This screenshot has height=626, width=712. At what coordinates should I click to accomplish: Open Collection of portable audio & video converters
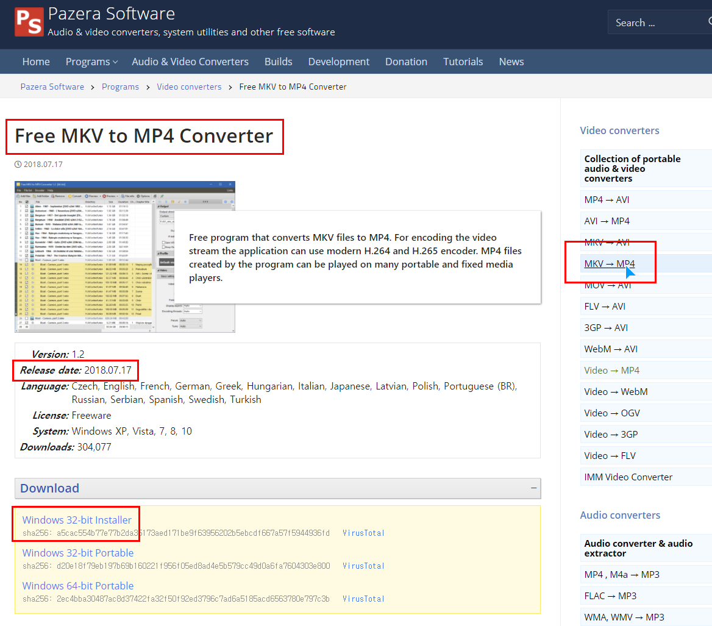[x=633, y=168]
